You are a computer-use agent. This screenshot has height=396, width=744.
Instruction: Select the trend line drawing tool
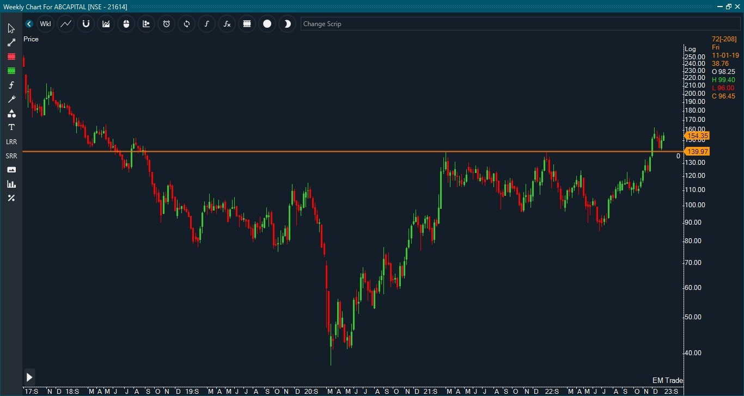click(x=11, y=42)
